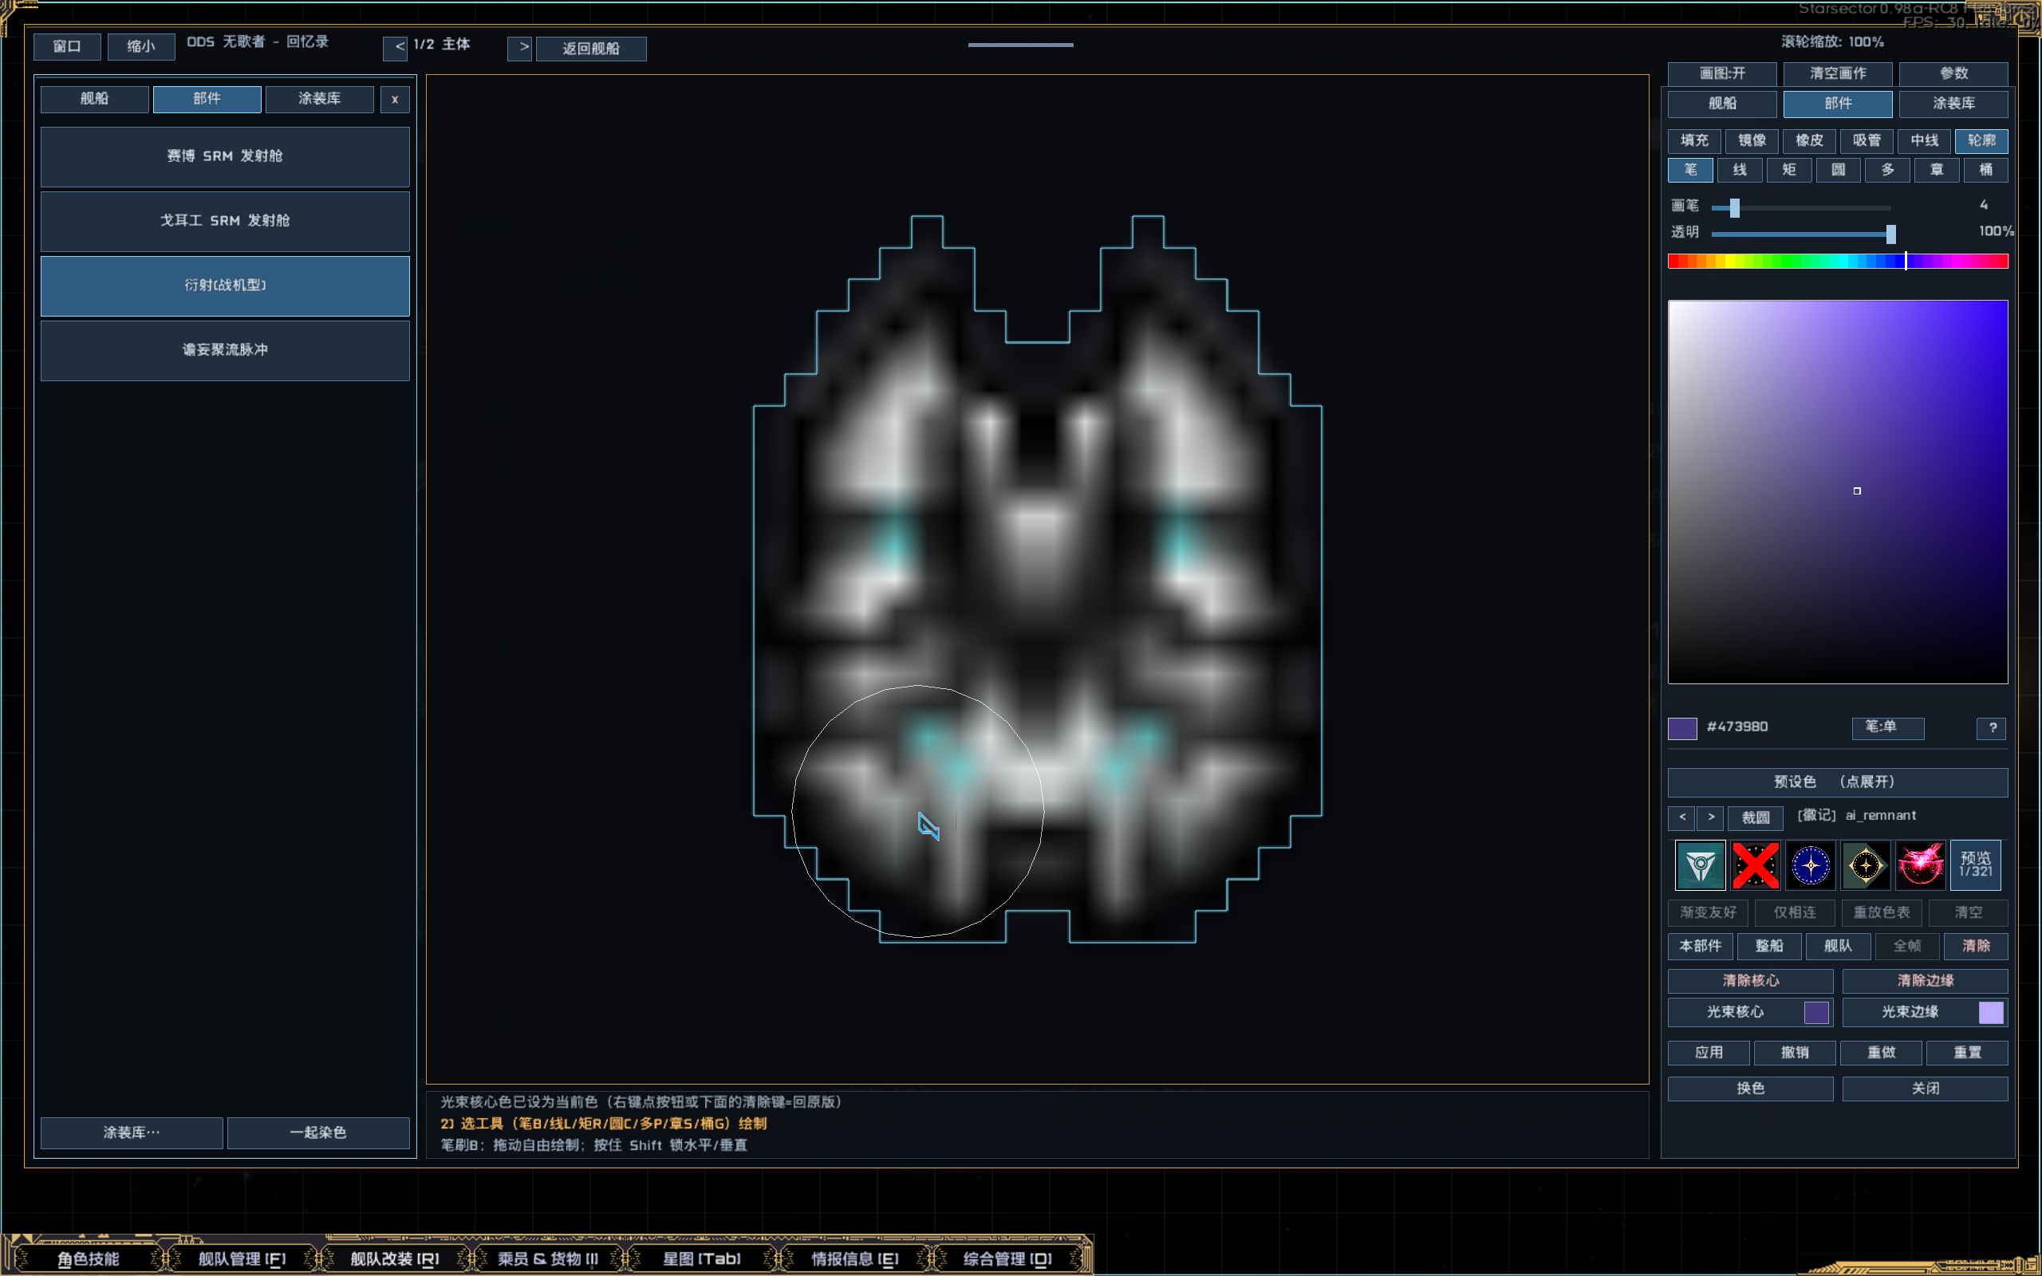Toggle the 吸管 eyedropper mode

click(1867, 140)
